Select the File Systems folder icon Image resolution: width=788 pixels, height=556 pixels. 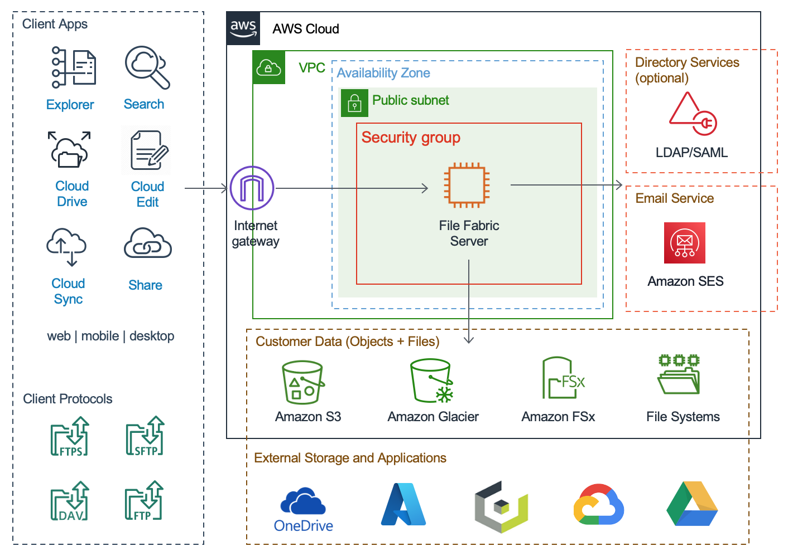click(x=679, y=375)
